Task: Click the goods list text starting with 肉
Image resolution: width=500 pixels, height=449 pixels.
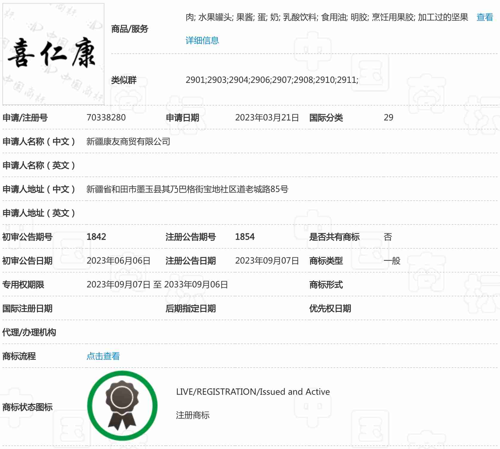Action: pos(327,17)
